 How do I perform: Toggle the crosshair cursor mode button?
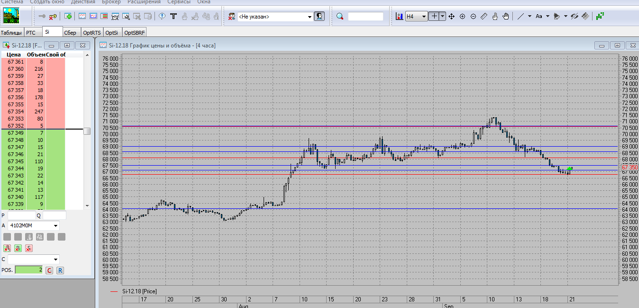[x=434, y=17]
